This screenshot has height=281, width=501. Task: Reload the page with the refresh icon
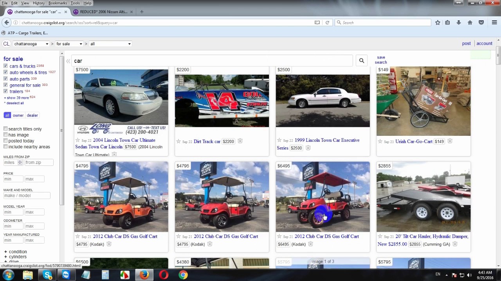[327, 23]
